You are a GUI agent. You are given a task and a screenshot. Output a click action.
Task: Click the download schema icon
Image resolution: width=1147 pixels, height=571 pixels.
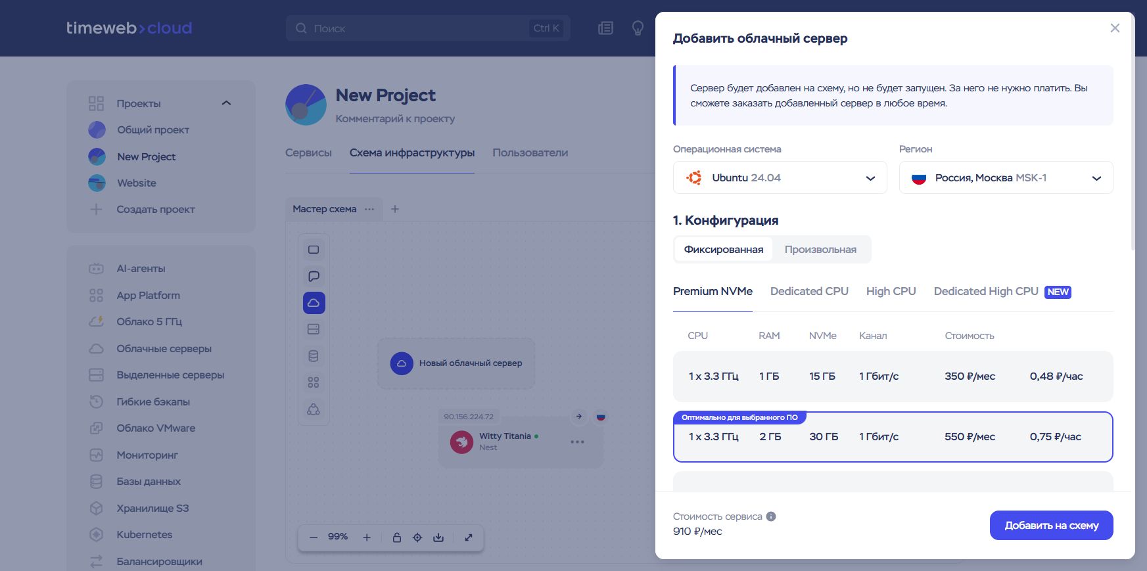tap(438, 537)
